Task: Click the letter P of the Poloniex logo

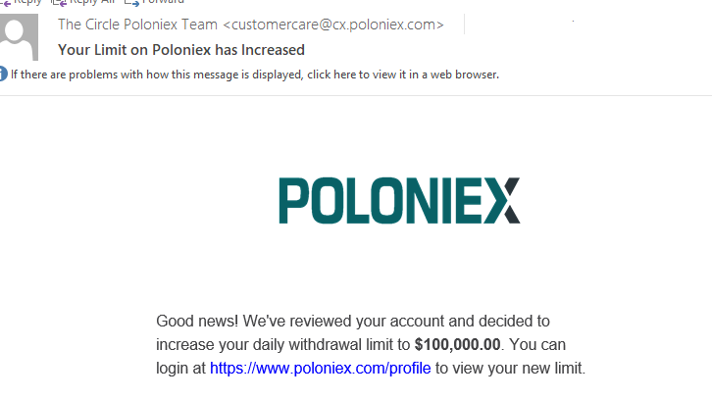Action: click(x=293, y=200)
